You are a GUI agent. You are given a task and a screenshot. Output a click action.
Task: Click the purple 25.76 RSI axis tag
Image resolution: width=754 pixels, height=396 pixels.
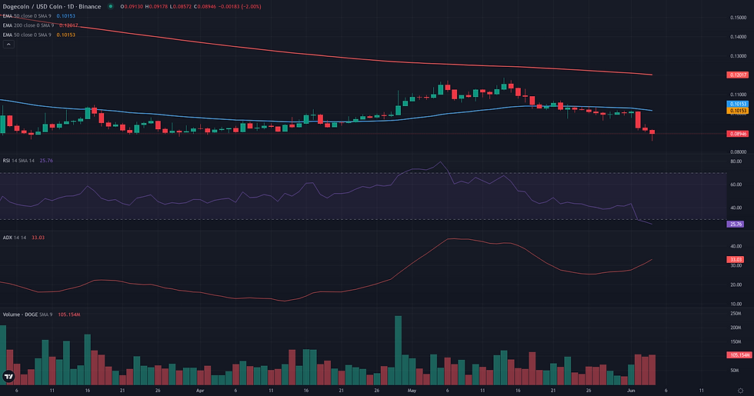(736, 224)
